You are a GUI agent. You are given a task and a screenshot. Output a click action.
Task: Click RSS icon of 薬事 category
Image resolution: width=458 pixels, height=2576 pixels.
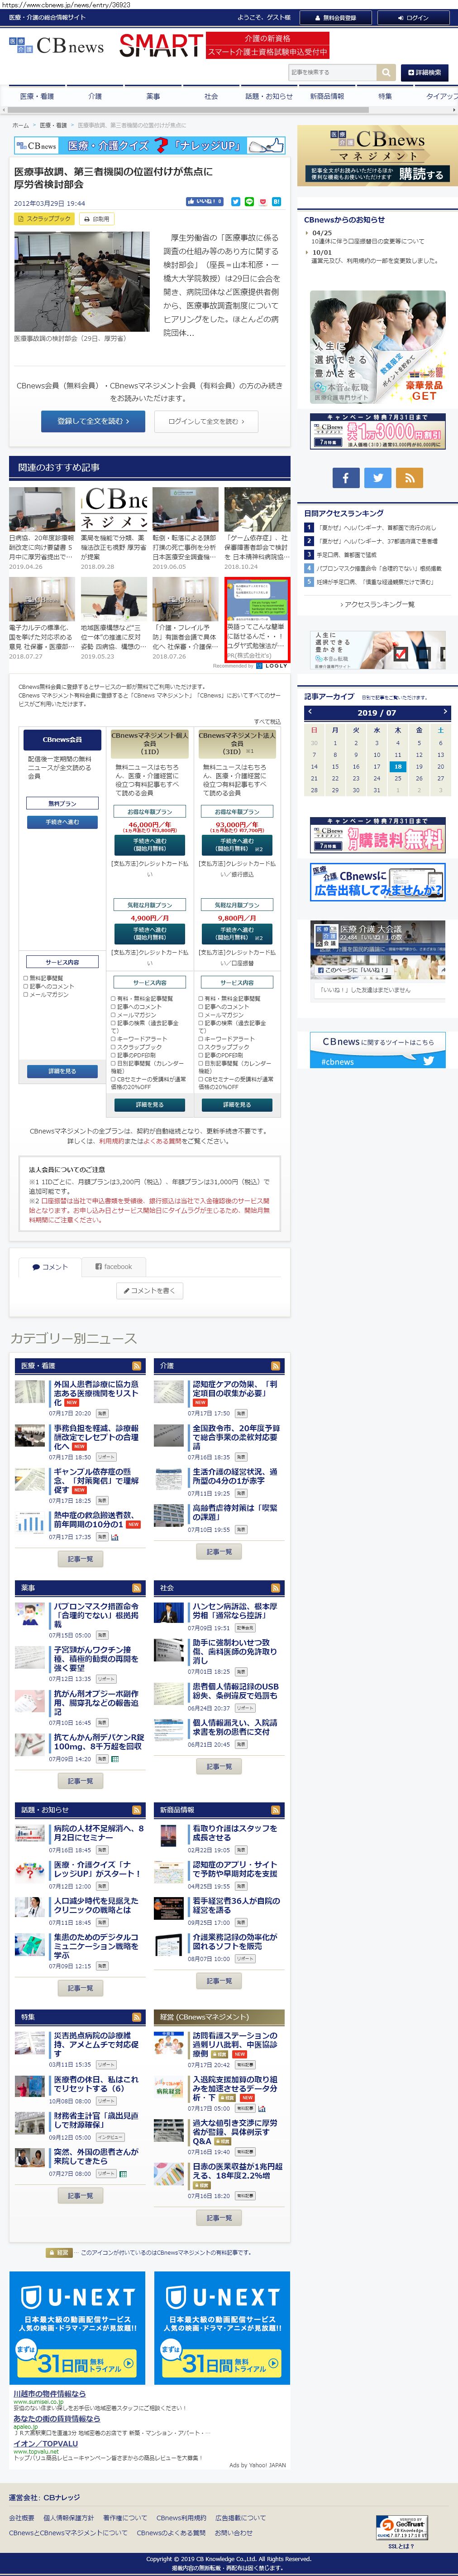pyautogui.click(x=136, y=1588)
